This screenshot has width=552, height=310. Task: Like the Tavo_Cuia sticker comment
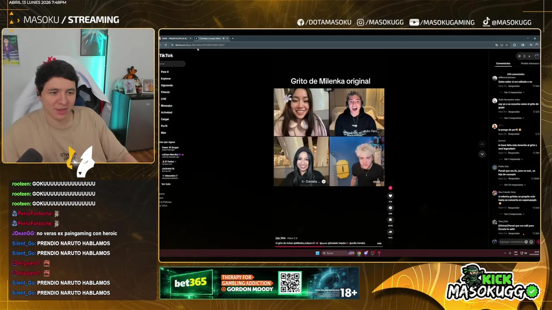pos(535,233)
